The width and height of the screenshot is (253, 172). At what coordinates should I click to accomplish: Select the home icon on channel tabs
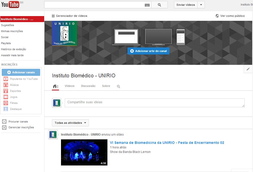pyautogui.click(x=55, y=86)
